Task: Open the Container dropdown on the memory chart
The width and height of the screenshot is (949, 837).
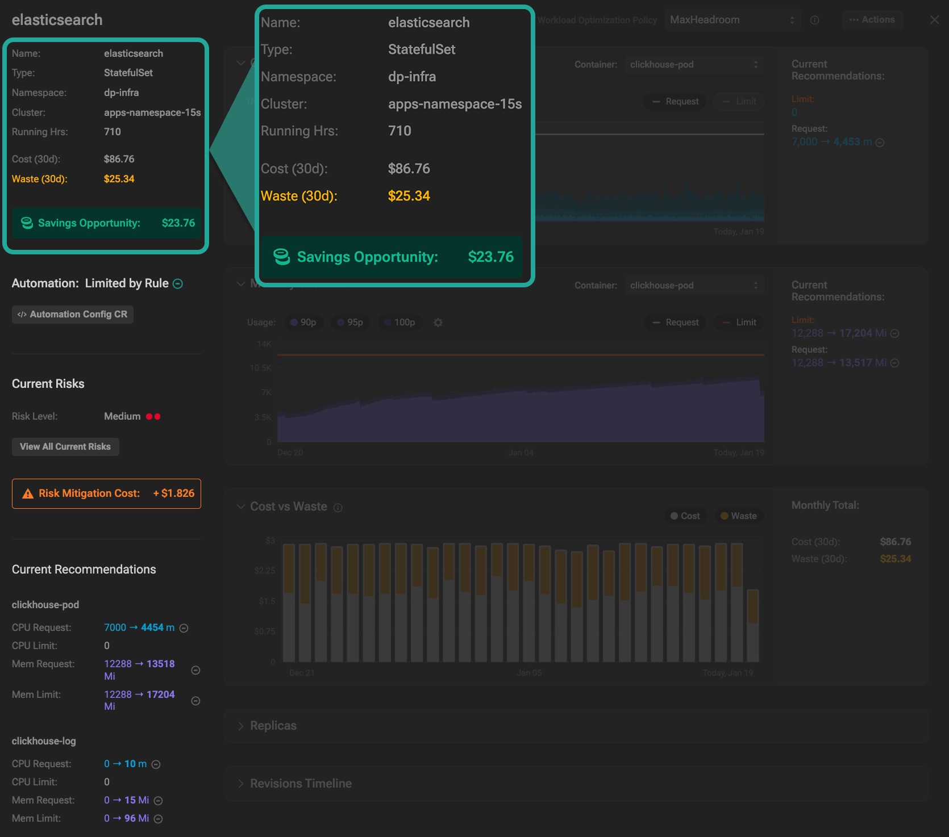Action: point(694,286)
